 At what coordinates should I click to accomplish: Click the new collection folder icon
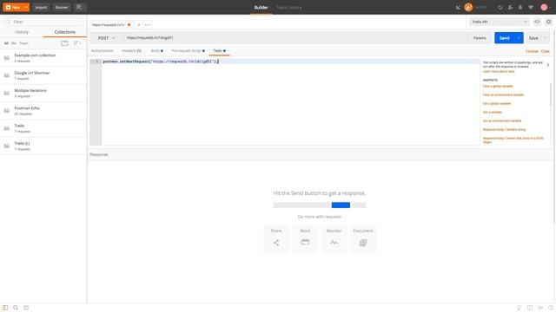point(64,43)
